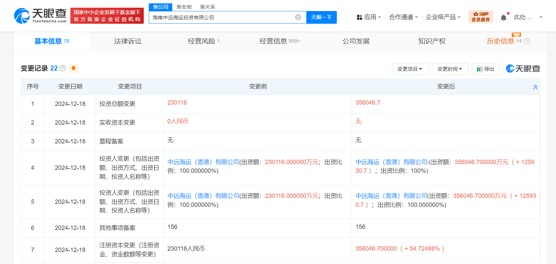Open 中远海运（香港）有限公司 link in row 4 变更后
The image size is (556, 264).
(391, 162)
